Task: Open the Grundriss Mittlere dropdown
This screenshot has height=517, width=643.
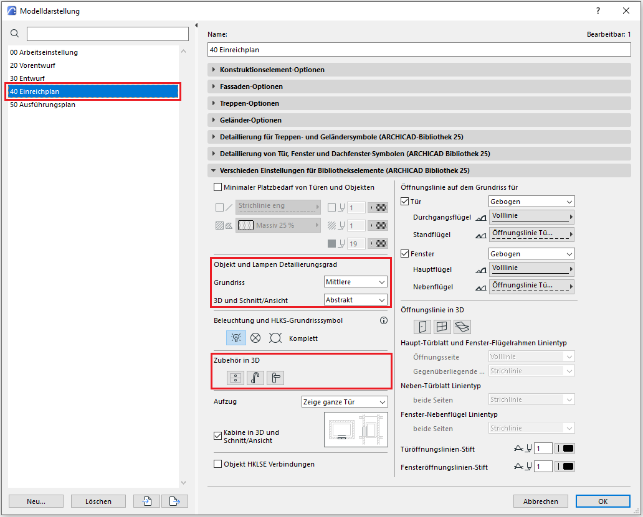Action: (x=356, y=282)
